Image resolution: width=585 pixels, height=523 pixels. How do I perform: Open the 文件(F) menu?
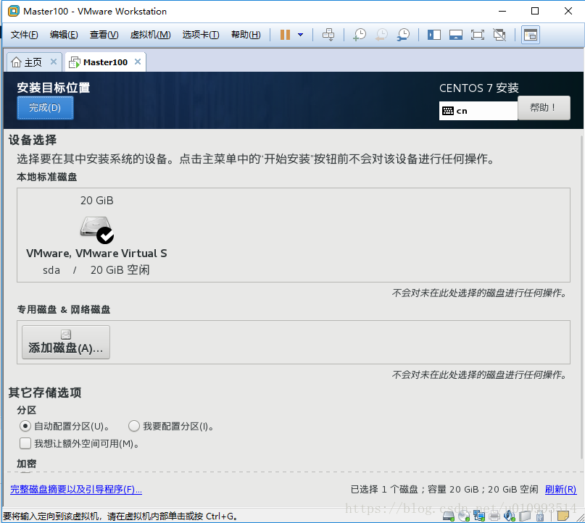pos(24,35)
